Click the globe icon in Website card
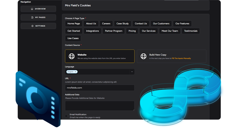Viewport: 229px width, 138px height. 72,56
